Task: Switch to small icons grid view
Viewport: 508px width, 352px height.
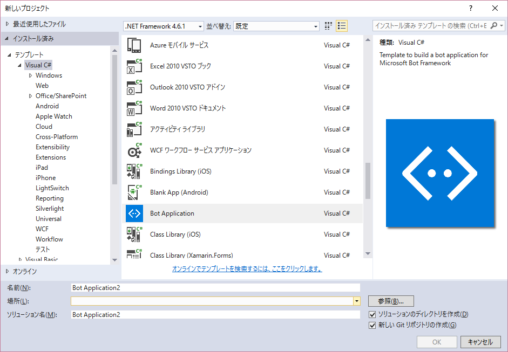Action: pyautogui.click(x=328, y=26)
